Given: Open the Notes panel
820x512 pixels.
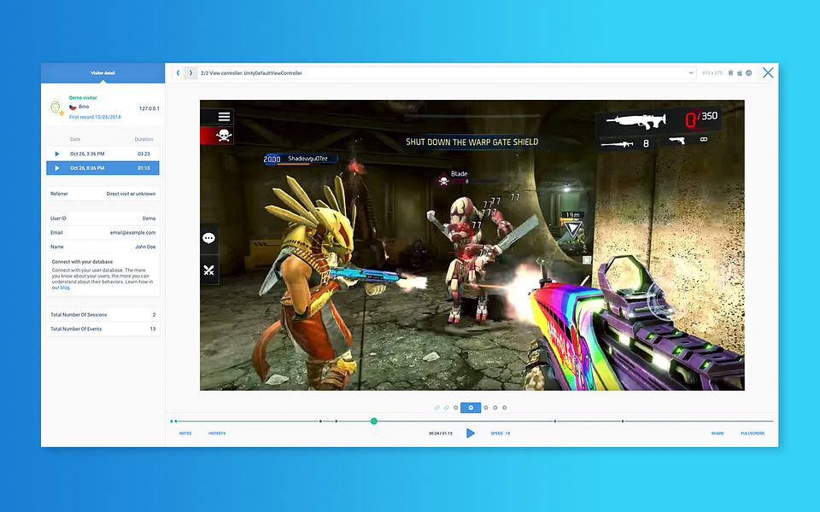Looking at the screenshot, I should (185, 433).
